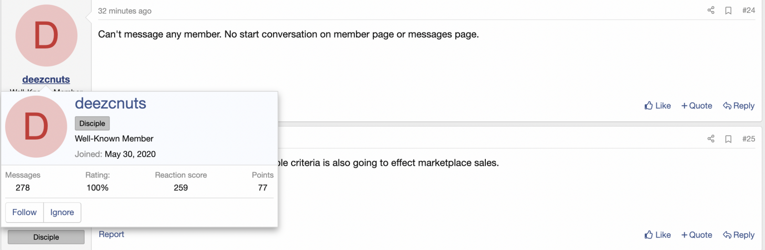765x250 pixels.
Task: Open the post #25 permalink
Action: pyautogui.click(x=749, y=139)
